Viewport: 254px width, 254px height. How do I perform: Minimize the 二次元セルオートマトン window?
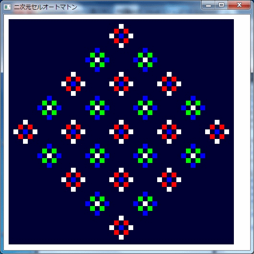(x=208, y=5)
